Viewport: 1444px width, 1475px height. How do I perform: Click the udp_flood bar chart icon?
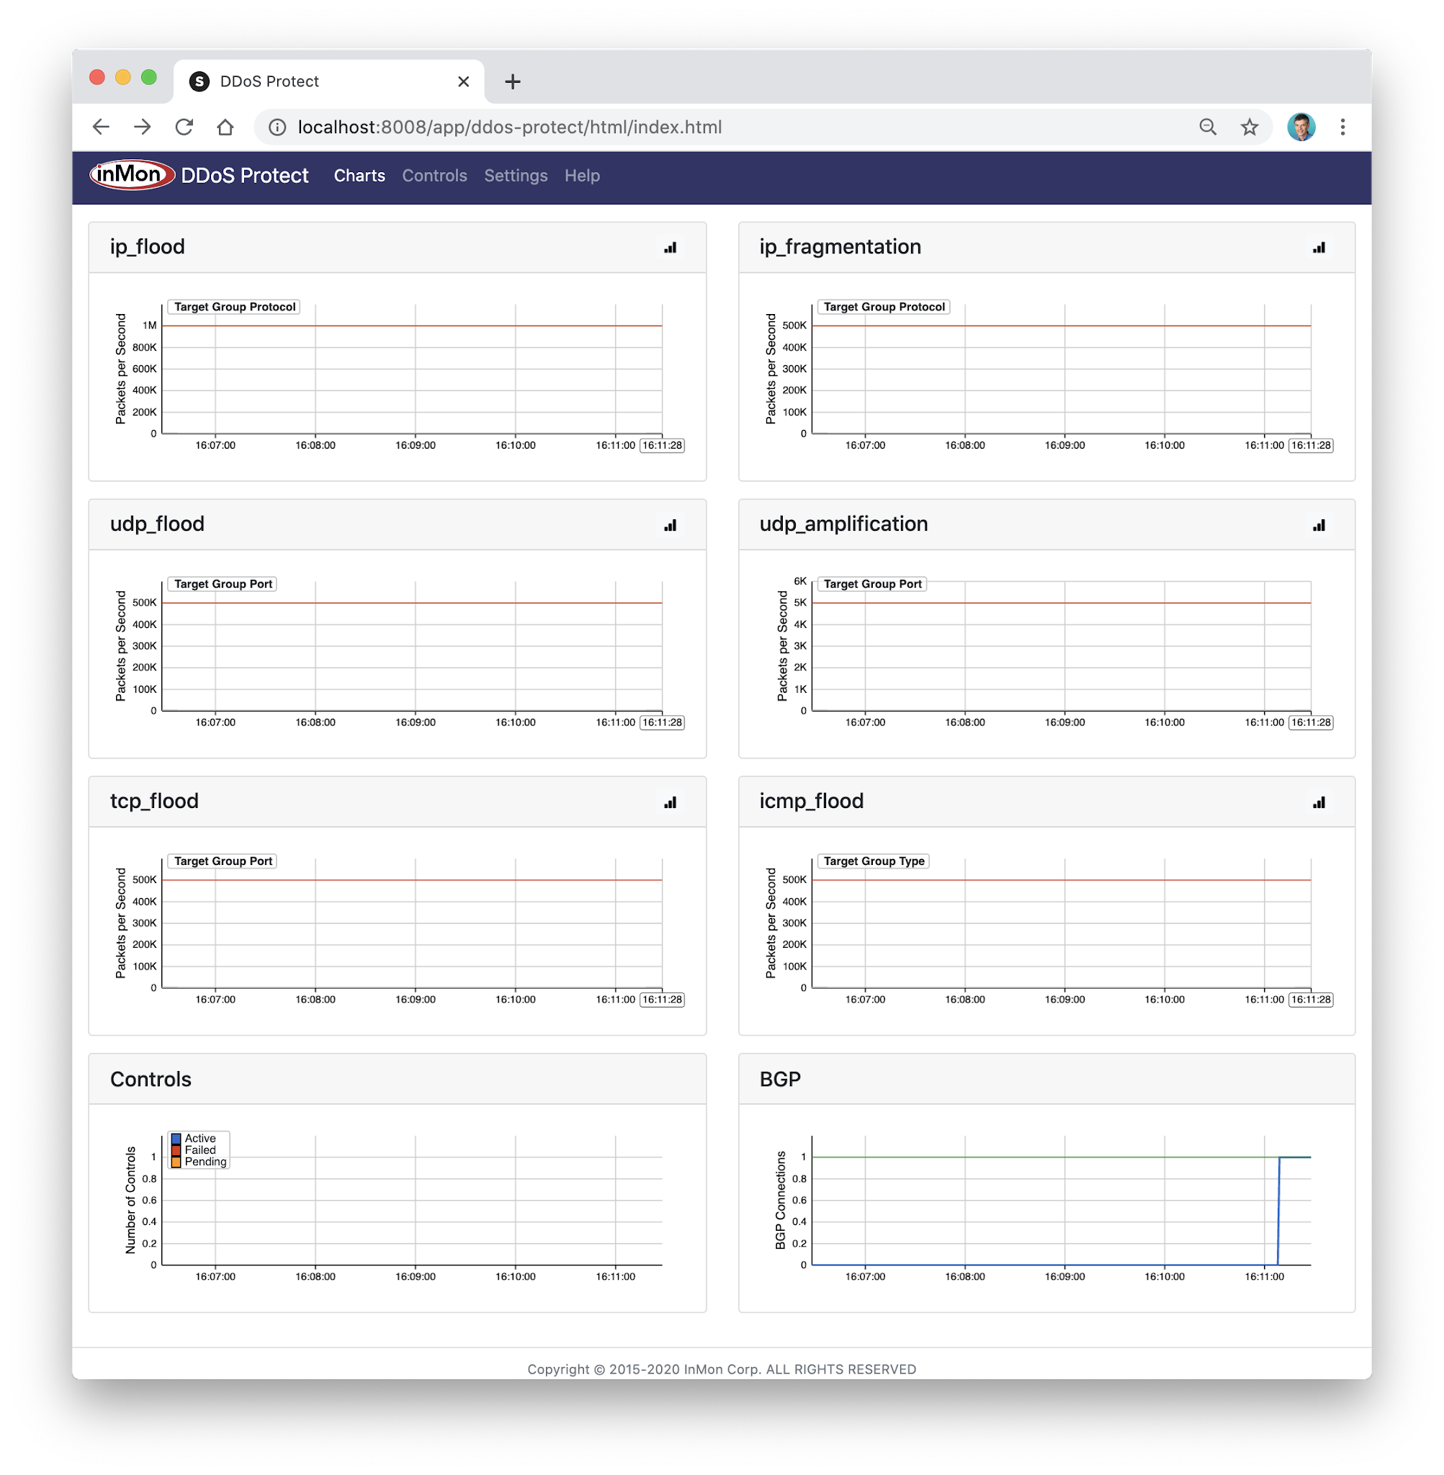(x=670, y=526)
